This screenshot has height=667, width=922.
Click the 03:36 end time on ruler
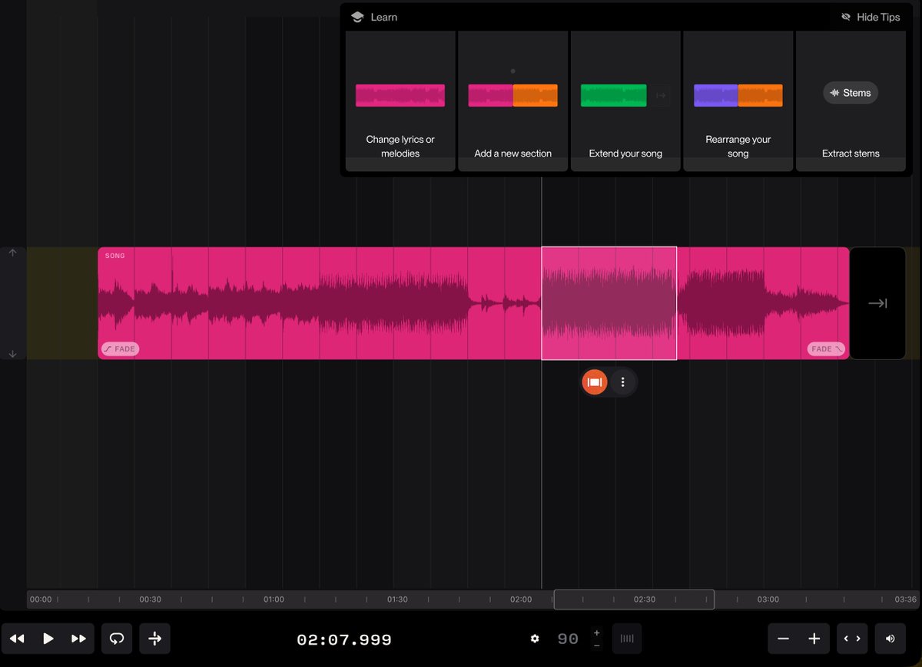(906, 599)
